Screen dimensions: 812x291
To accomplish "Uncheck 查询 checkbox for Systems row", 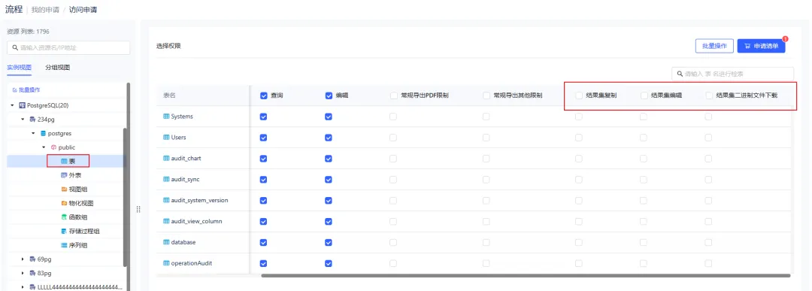I will click(x=264, y=117).
